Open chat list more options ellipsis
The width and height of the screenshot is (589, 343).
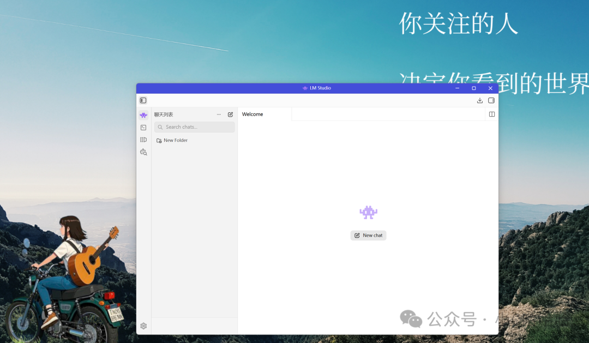pyautogui.click(x=219, y=115)
